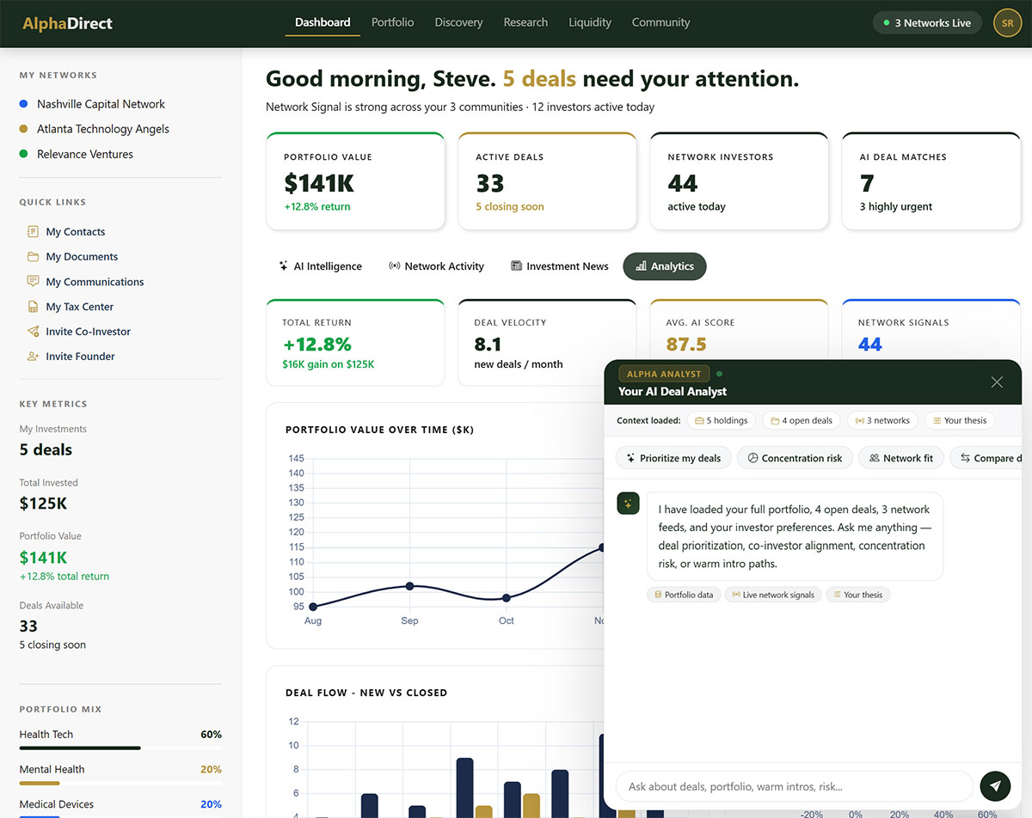
Task: Open the Discovery nav tab
Action: [x=458, y=22]
